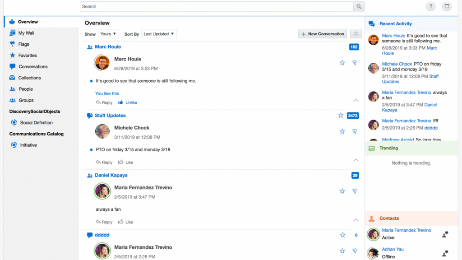Open the Daniel Kapaya wall link
This screenshot has width=462, height=260.
pos(111,176)
